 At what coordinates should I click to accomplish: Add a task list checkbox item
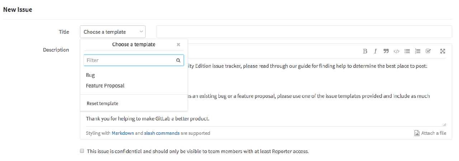point(428,51)
